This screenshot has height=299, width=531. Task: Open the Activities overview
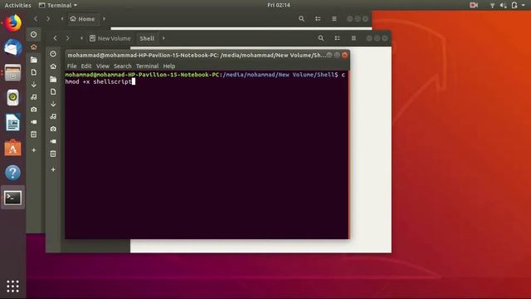tap(17, 5)
